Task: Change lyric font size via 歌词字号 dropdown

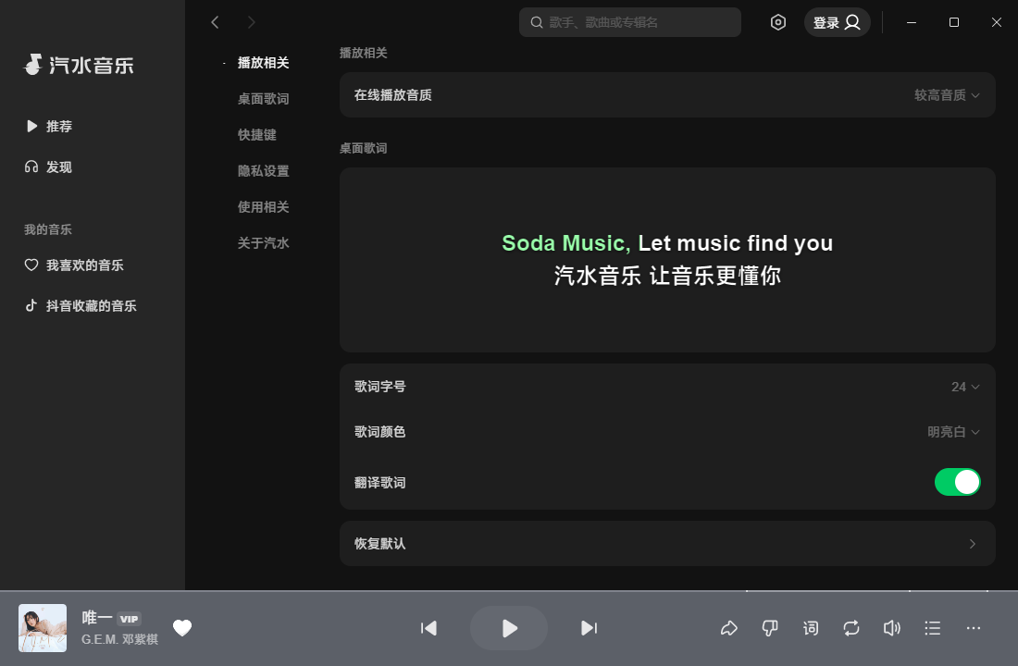Action: [x=965, y=387]
